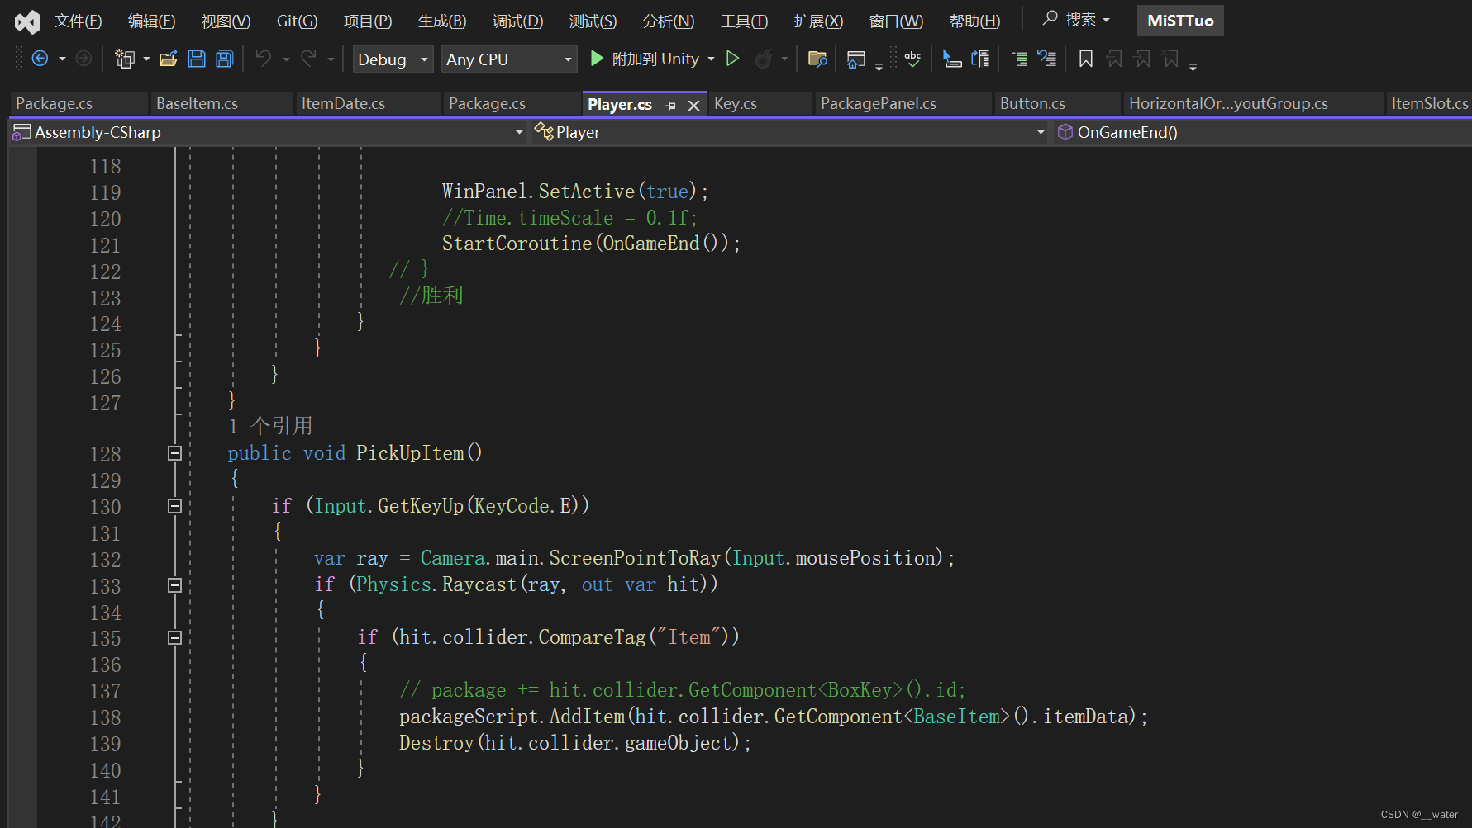This screenshot has height=828, width=1472.
Task: Click the MiSTTuo solution name button
Action: click(x=1180, y=21)
